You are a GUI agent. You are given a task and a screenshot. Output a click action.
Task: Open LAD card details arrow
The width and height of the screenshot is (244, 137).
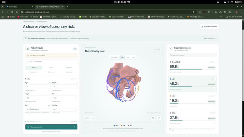point(215,89)
